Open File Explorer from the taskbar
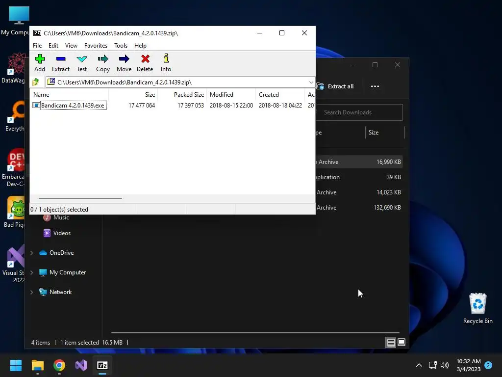The width and height of the screenshot is (502, 377). coord(37,365)
